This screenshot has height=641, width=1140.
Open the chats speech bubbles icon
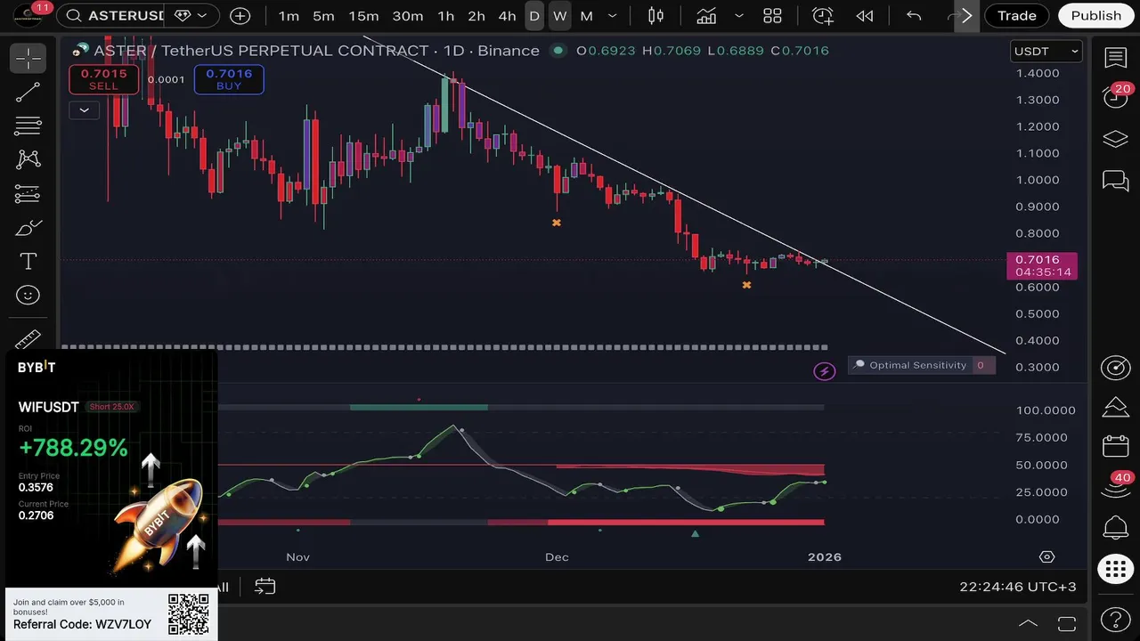coord(1116,181)
